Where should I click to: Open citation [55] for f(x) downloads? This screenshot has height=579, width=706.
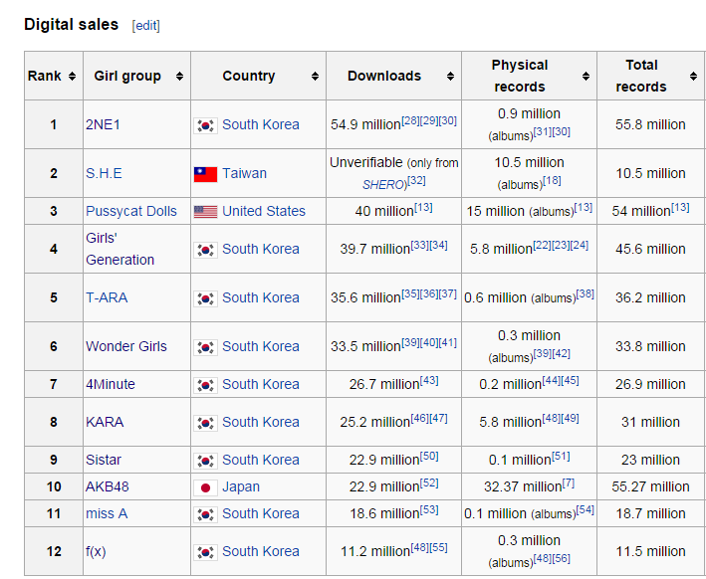[438, 548]
